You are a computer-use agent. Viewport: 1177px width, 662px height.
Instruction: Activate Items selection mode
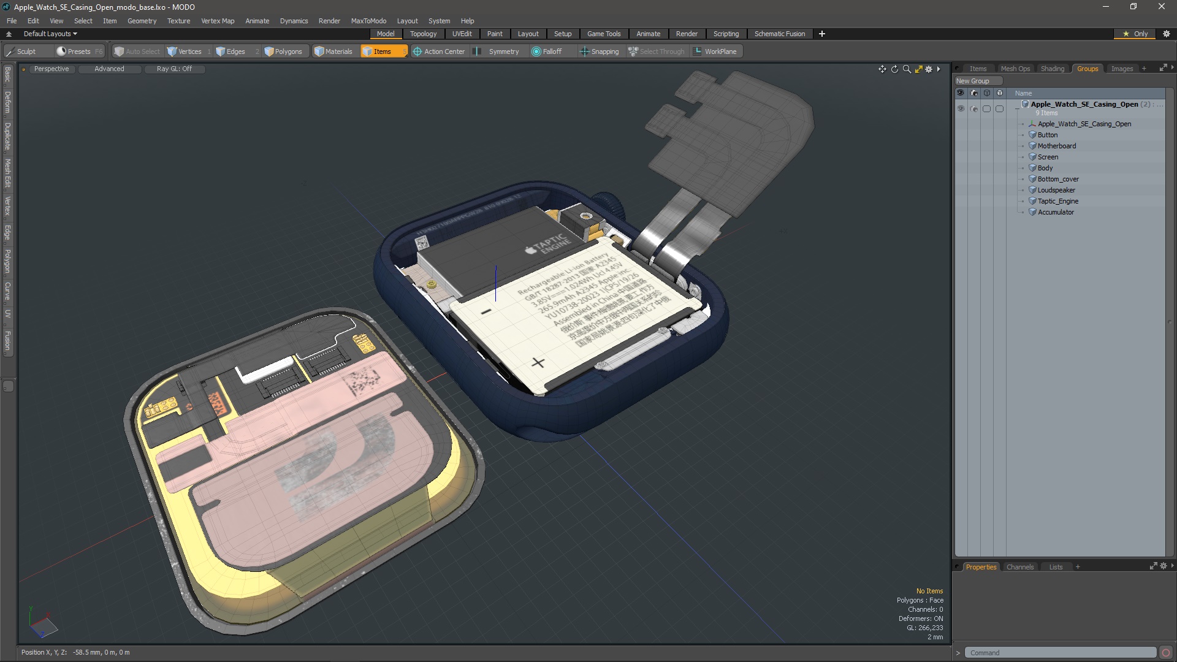pos(383,51)
